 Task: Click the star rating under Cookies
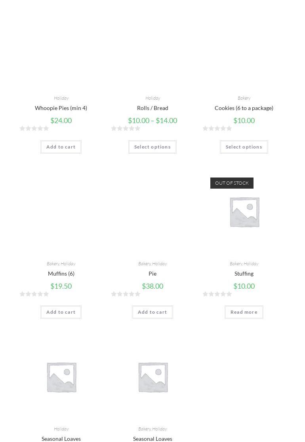tap(217, 128)
